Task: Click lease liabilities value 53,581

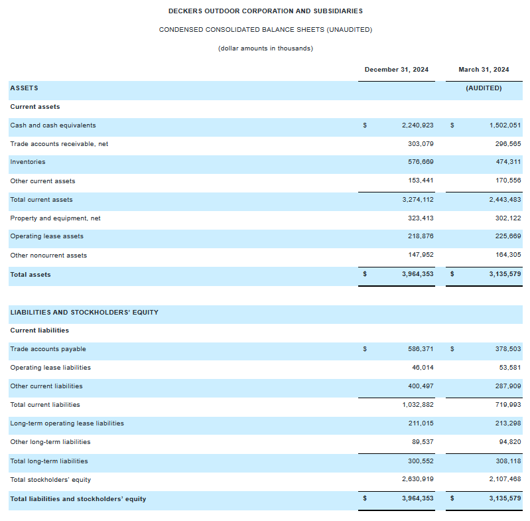Action: coord(510,368)
